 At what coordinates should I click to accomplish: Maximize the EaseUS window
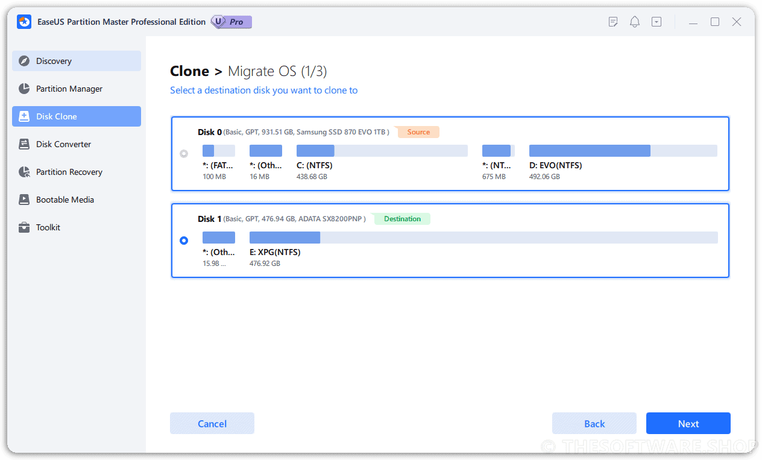click(x=715, y=22)
